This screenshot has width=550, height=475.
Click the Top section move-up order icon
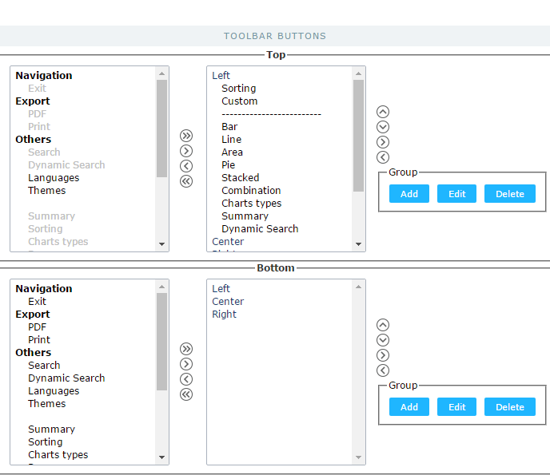pyautogui.click(x=383, y=112)
